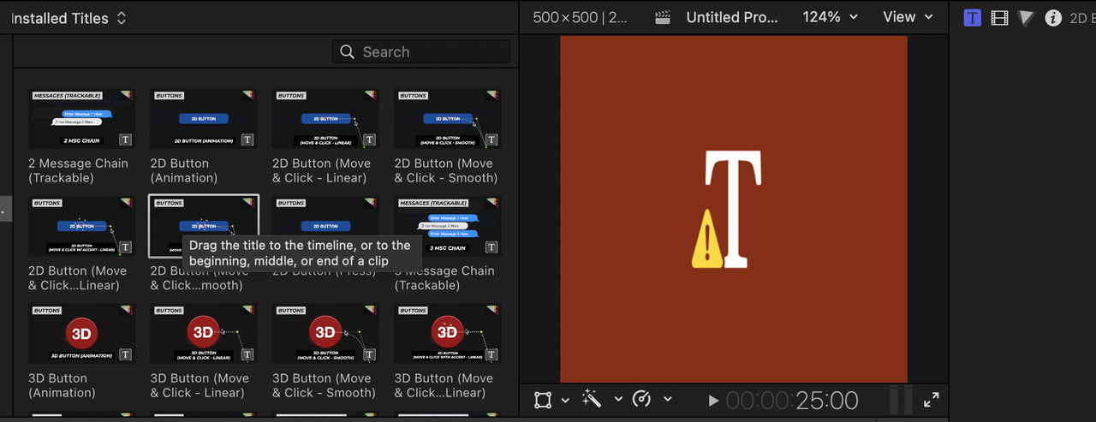Viewport: 1096px width, 422px height.
Task: Click the T badge on 2 Message Chain thumbnail
Action: point(126,140)
